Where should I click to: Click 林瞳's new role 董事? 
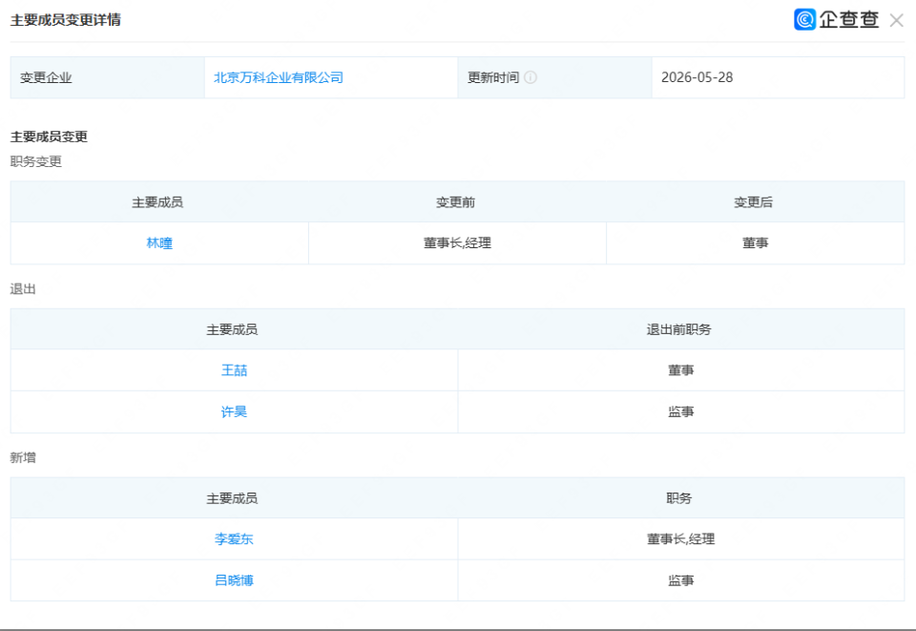756,243
